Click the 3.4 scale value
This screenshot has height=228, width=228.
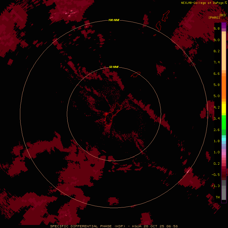(x=217, y=119)
